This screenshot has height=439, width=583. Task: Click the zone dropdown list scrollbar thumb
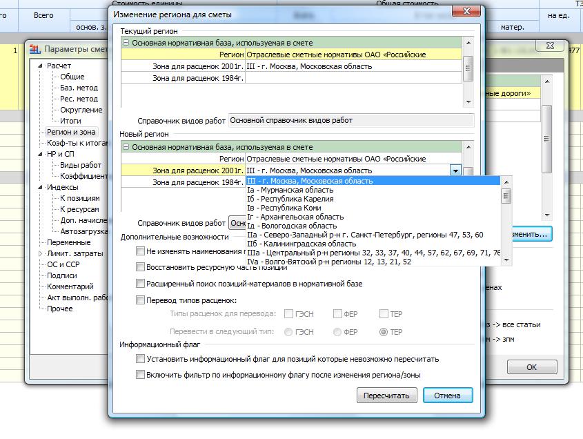[506, 196]
